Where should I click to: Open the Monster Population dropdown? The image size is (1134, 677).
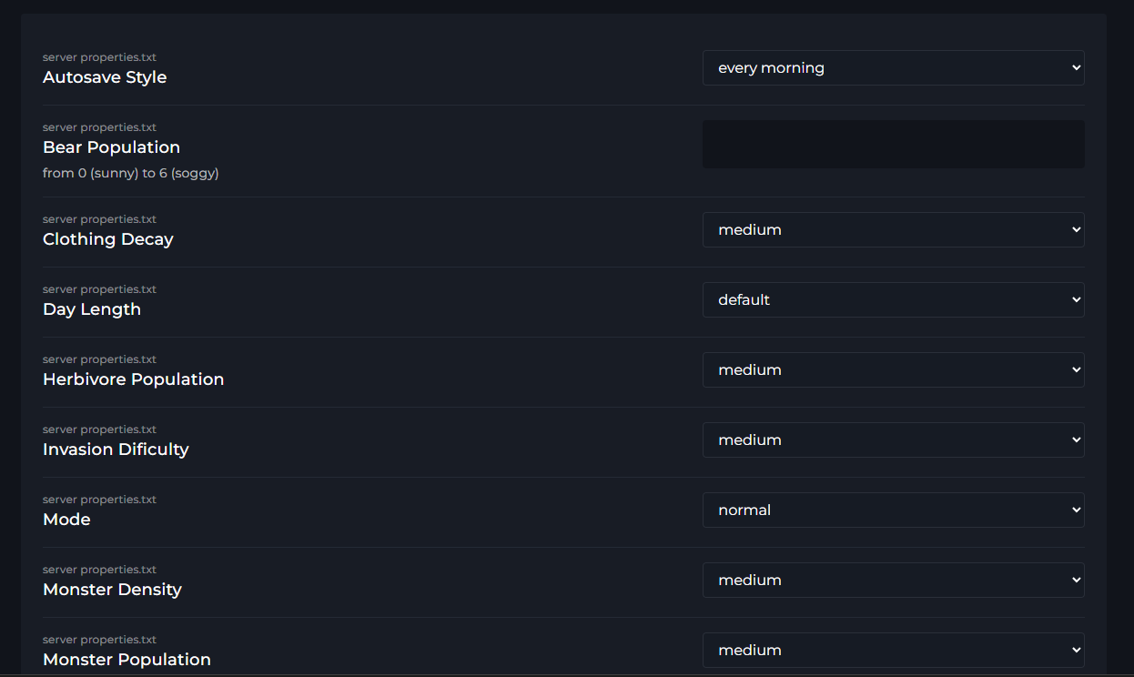pyautogui.click(x=893, y=650)
